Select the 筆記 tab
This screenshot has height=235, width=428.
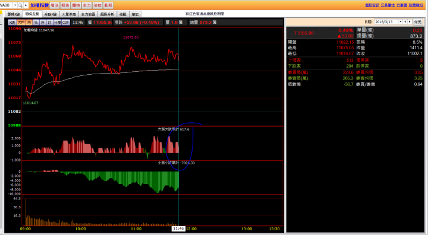pos(135,14)
